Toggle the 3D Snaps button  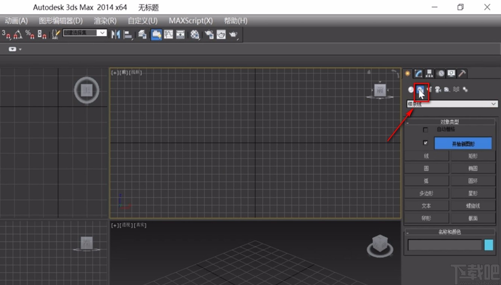[6, 34]
